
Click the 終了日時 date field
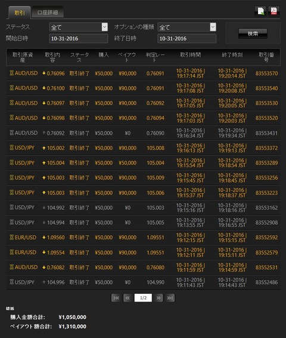[x=187, y=39]
